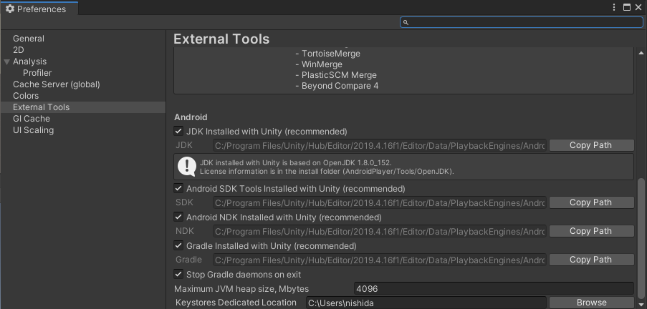Collapse the Analysis category triangle
647x309 pixels.
click(6, 62)
